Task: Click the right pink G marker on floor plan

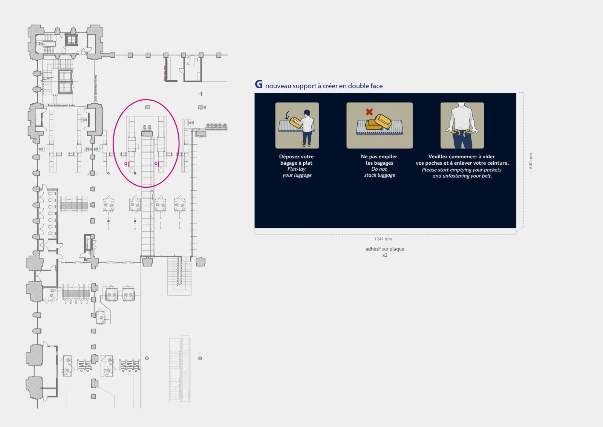Action: pos(156,164)
